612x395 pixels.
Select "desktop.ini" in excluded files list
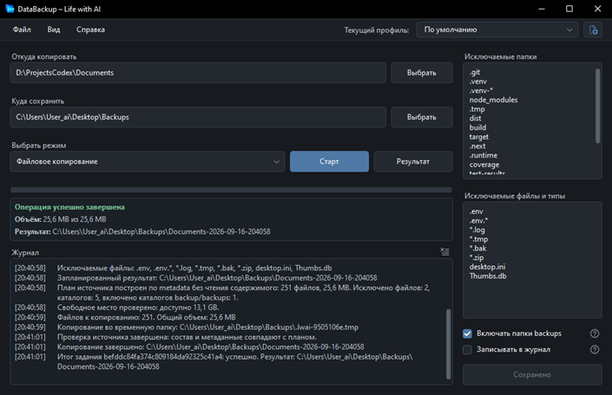[x=487, y=267]
